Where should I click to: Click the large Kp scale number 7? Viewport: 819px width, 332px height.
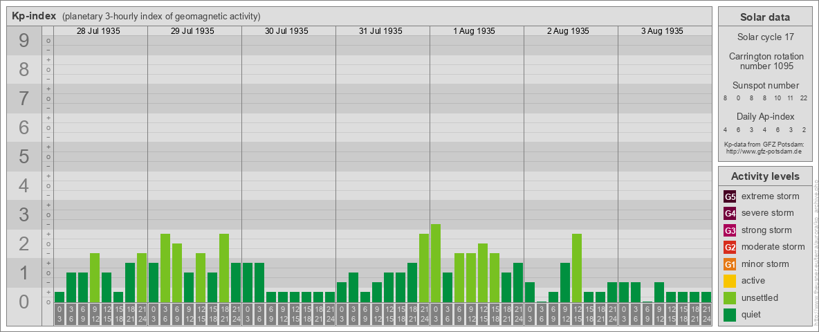pos(24,99)
